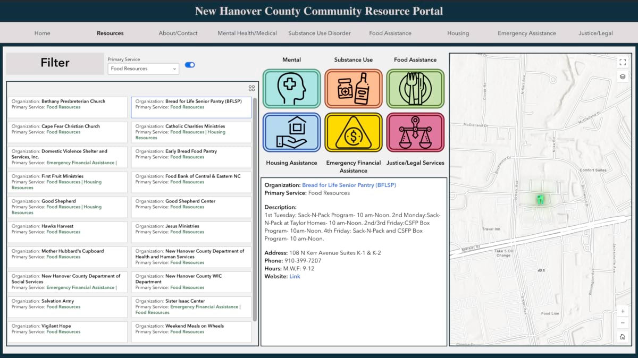Open list view options grid icon
The width and height of the screenshot is (638, 358).
tap(251, 88)
